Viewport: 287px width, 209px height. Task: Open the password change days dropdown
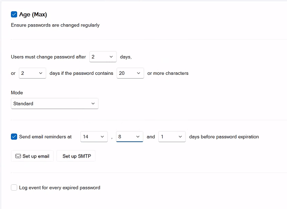103,57
